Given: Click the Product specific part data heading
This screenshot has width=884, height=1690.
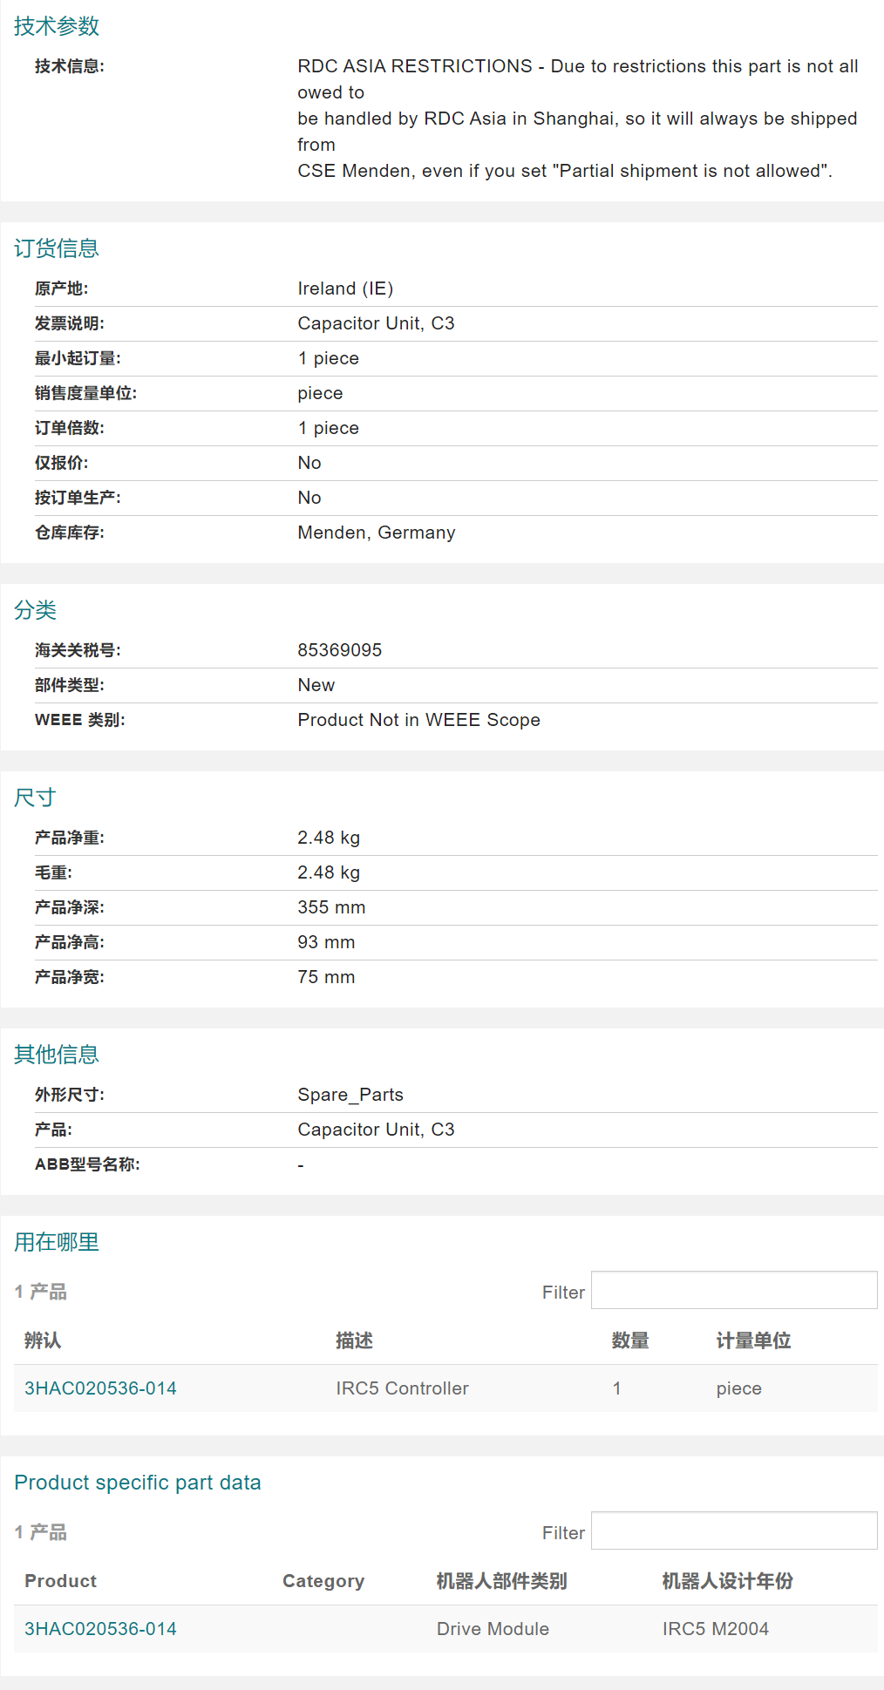Looking at the screenshot, I should pos(138,1483).
